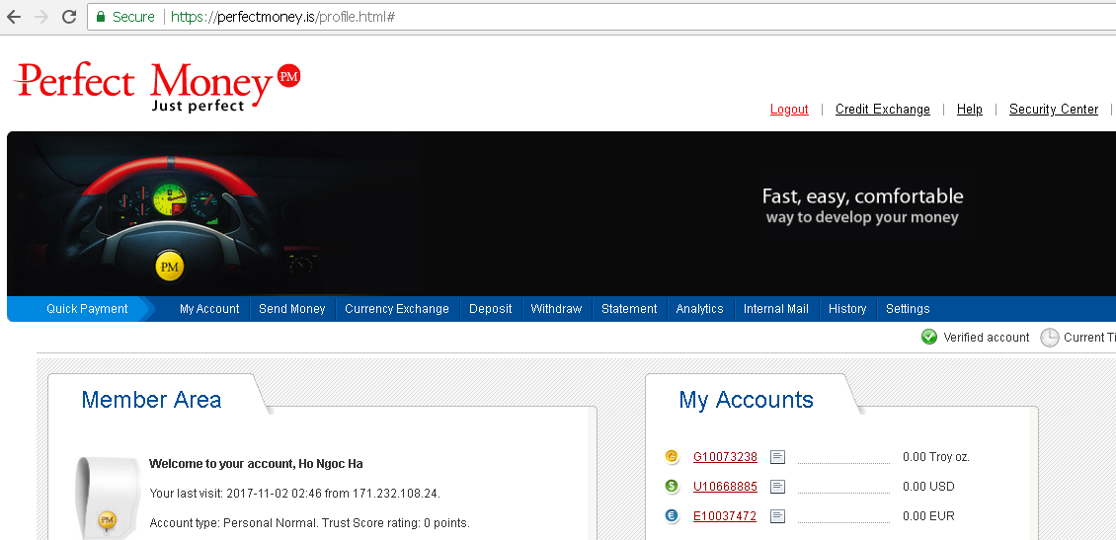Open USD account U10668885 link
This screenshot has width=1116, height=540.
click(x=725, y=487)
